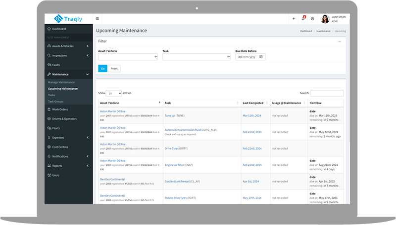Open the Tune up task link

[x=170, y=115]
